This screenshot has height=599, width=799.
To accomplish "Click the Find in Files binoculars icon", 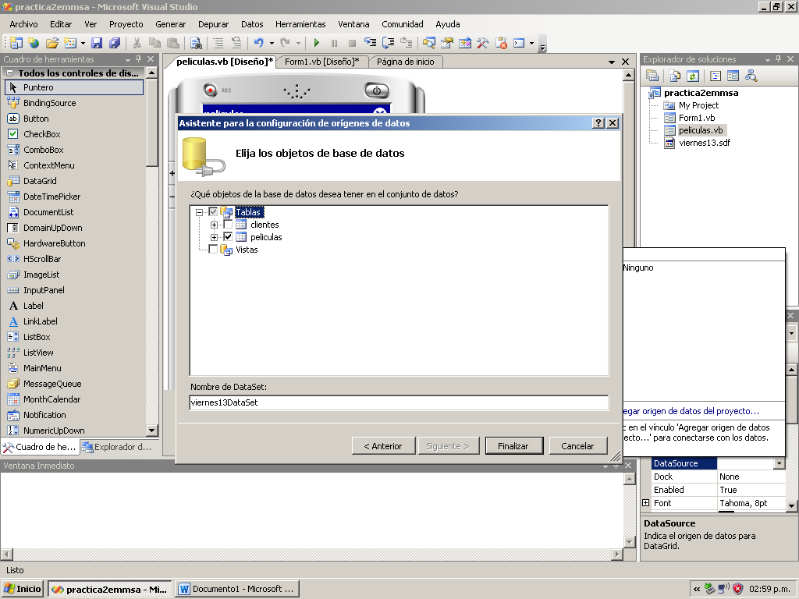I will [x=196, y=44].
